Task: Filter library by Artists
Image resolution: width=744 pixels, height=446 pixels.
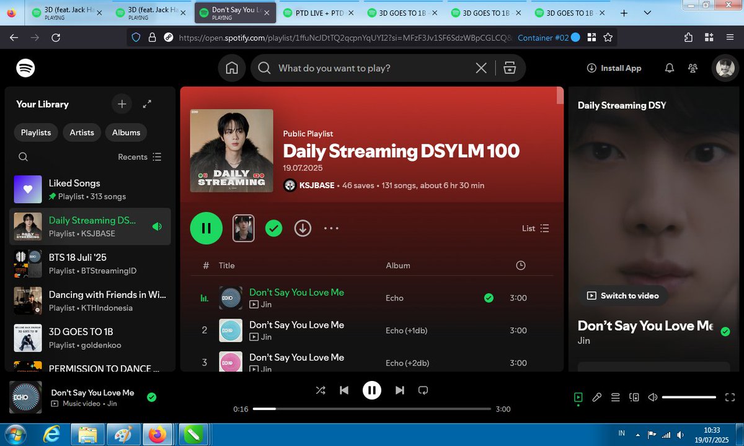Action: tap(82, 133)
